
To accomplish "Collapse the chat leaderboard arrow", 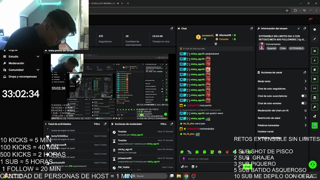I will point(216,44).
